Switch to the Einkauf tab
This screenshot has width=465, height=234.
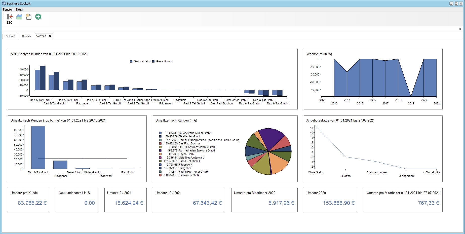(10, 36)
